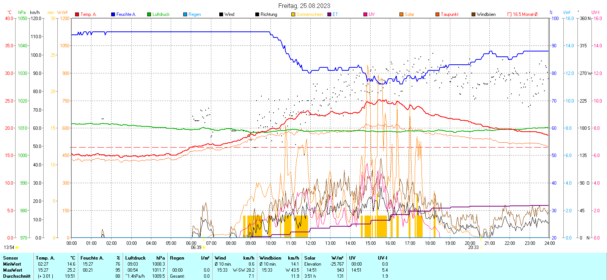The height and width of the screenshot is (280, 607).
Task: Click the magenta UV legend swatch
Action: tap(365, 14)
